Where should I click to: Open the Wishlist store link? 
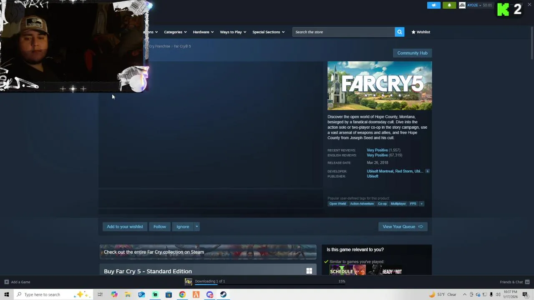pos(421,32)
